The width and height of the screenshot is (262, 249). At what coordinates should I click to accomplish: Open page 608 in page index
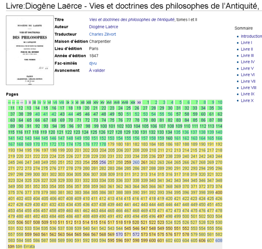click(x=219, y=241)
